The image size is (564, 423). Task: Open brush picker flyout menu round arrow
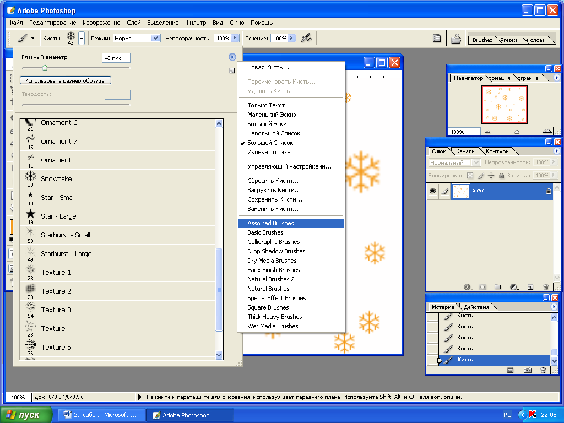[x=232, y=57]
